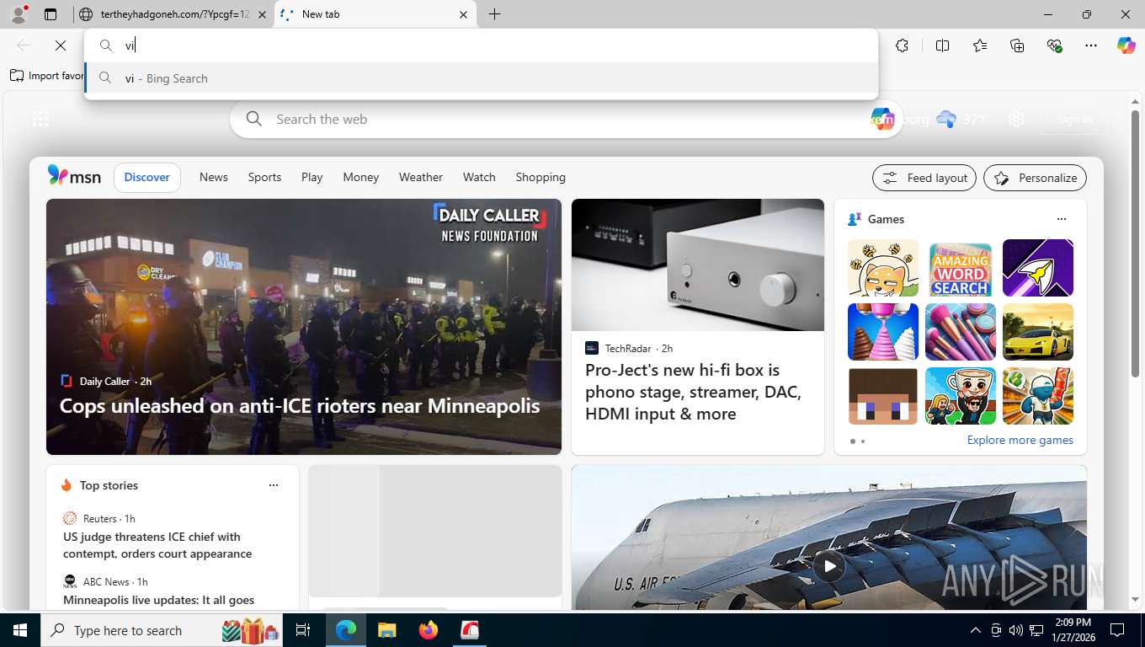The width and height of the screenshot is (1145, 647).
Task: Click the Personalize button
Action: point(1035,178)
